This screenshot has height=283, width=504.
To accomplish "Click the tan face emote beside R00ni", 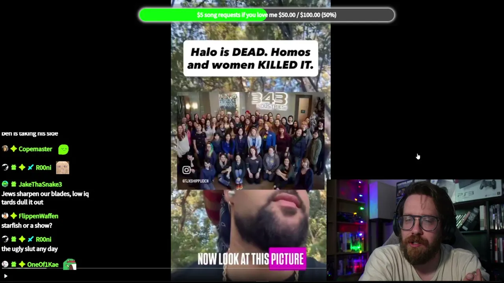I will (63, 167).
